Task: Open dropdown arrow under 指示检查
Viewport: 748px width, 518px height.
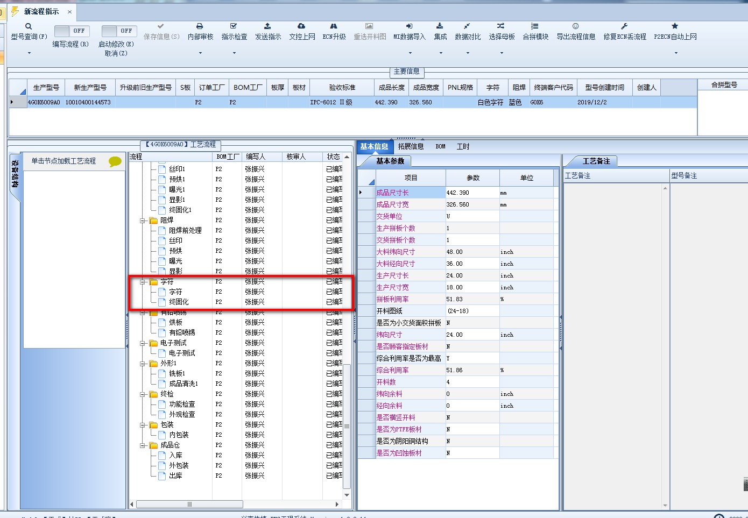Action: point(234,53)
